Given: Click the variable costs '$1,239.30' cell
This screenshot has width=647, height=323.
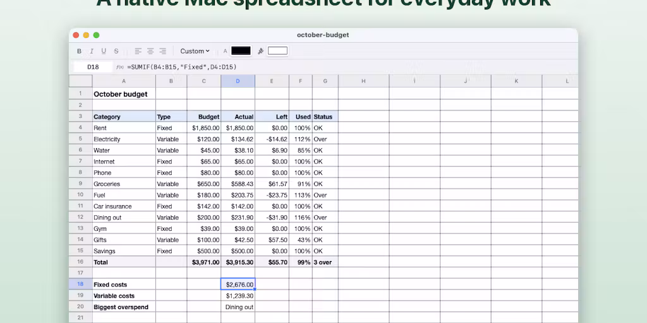Looking at the screenshot, I should pyautogui.click(x=238, y=296).
